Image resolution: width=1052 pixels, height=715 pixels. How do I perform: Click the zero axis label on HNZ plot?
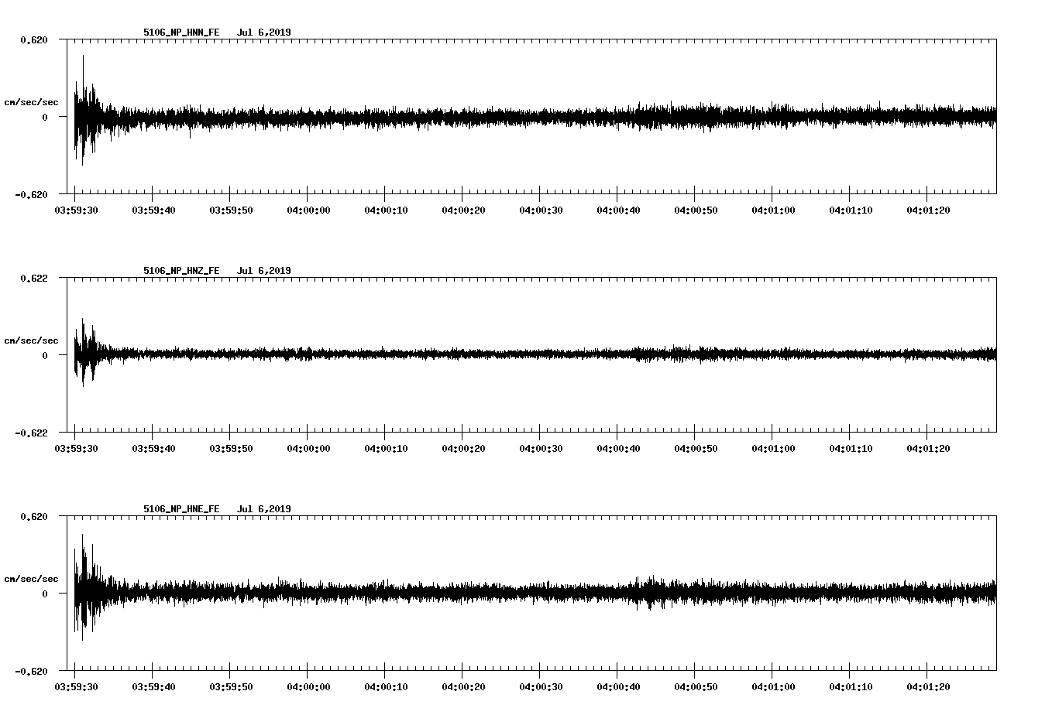[45, 355]
